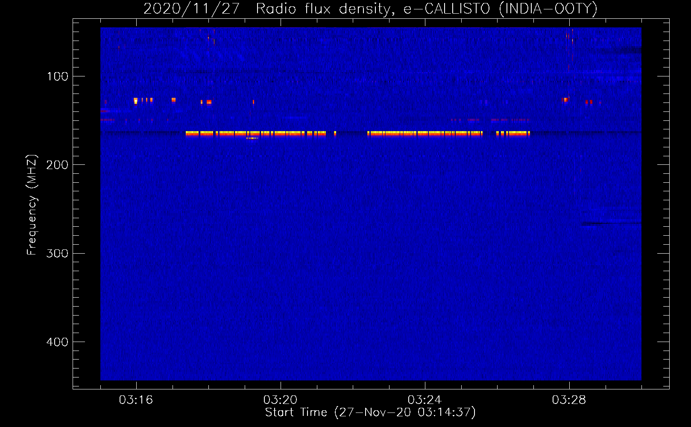Click the 'Start Time (27-Nov-20 03:14:37)' label
The width and height of the screenshot is (691, 427).
[370, 412]
